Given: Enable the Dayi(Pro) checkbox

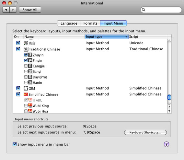Looking at the screenshot, I should click(26, 77).
